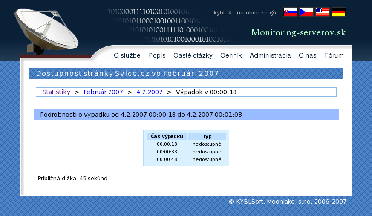Log out with the X link
Screen dimensions: 372x216
[x=230, y=13]
